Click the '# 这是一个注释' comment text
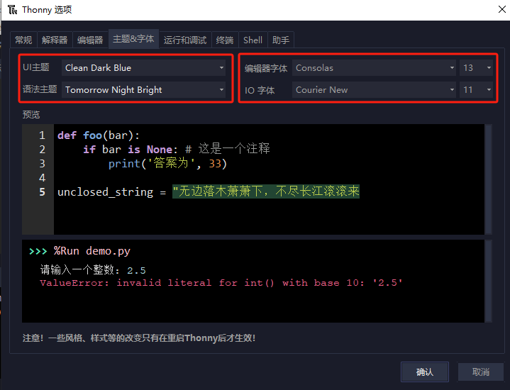 [228, 149]
